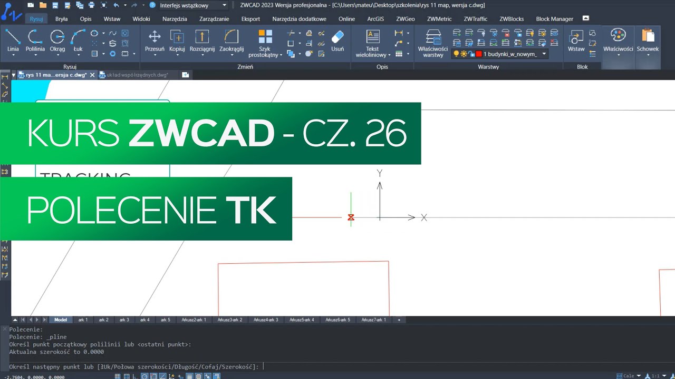The image size is (675, 379).
Task: Toggle the layer lock padlock icon
Action: (x=471, y=54)
